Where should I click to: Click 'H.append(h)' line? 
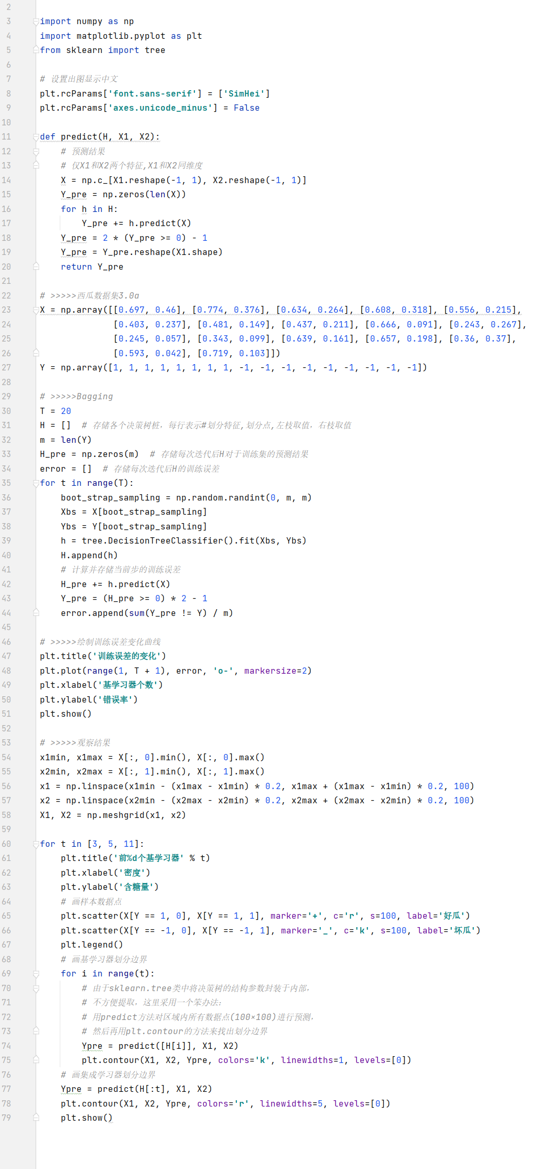click(x=90, y=556)
